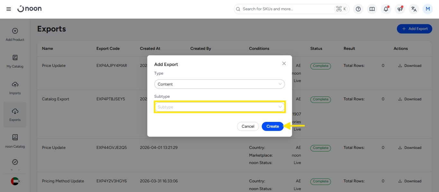This screenshot has height=192, width=439.
Task: Open the Type dropdown showing Content
Action: point(219,84)
